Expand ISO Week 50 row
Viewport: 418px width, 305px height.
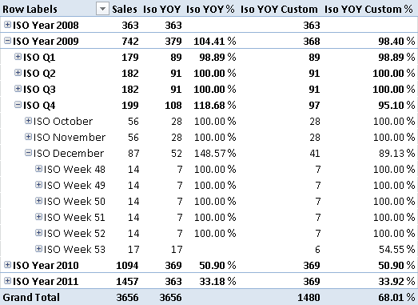38,201
